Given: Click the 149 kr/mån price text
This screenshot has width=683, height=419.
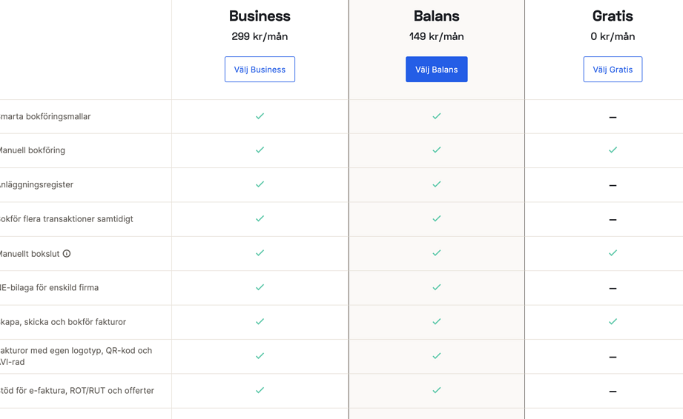Looking at the screenshot, I should pos(437,36).
